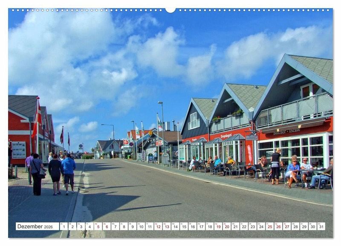Viewport: 341px width, 246px height.
Task: Choose day 15 in the date strip
Action: click(184, 226)
